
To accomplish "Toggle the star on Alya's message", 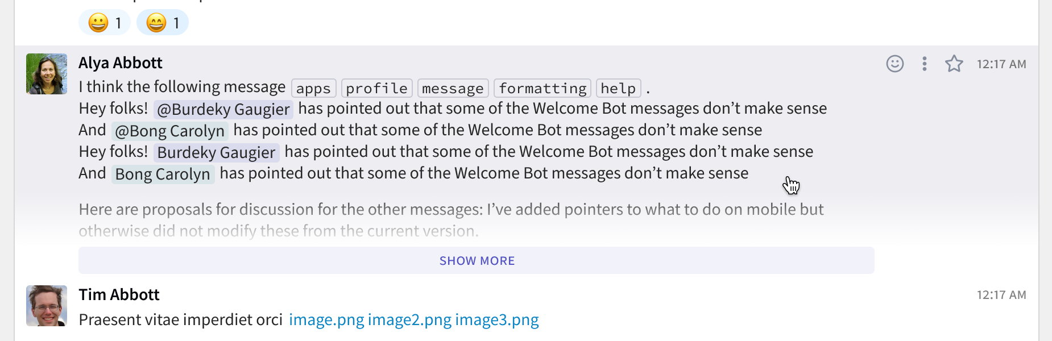I will tap(954, 64).
